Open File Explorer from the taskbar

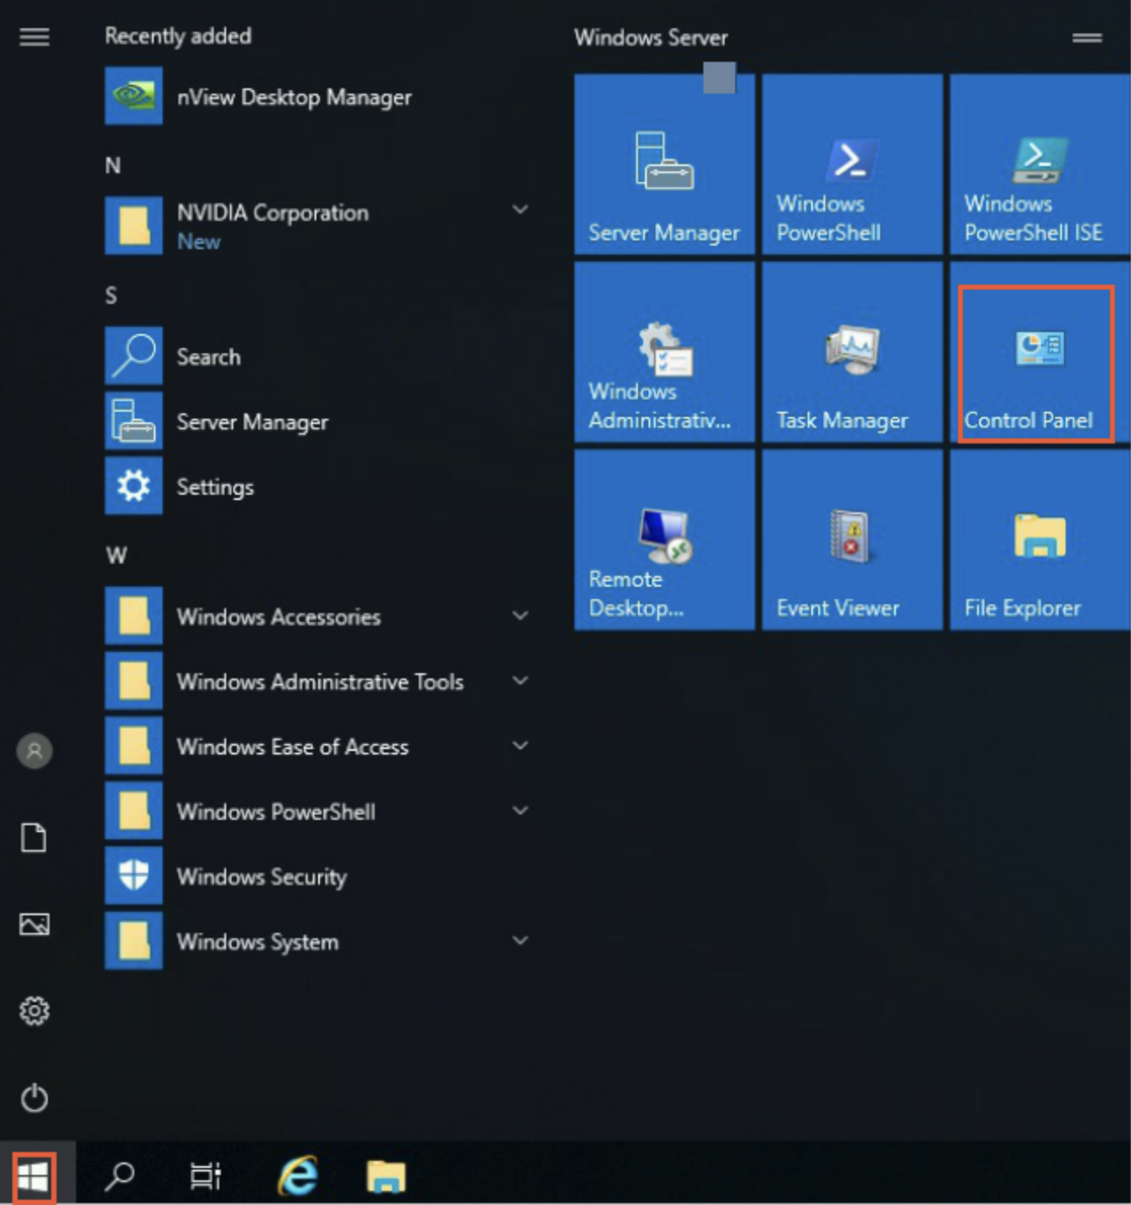[x=386, y=1176]
